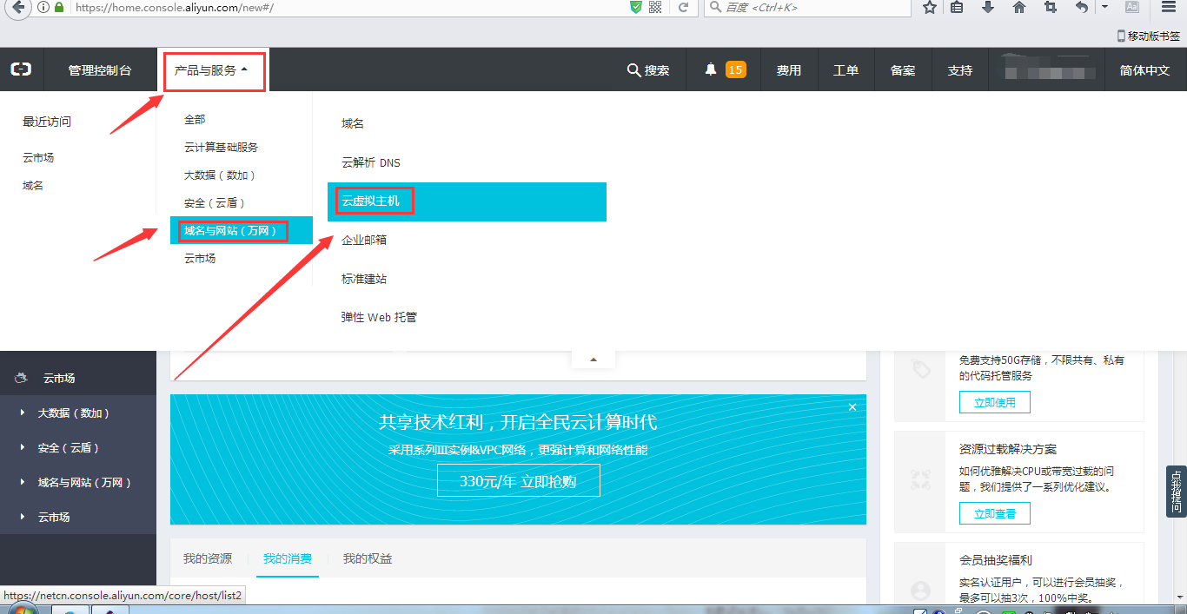Screen dimensions: 1187x614
Task: Reload the page with the refresh icon
Action: point(684,7)
